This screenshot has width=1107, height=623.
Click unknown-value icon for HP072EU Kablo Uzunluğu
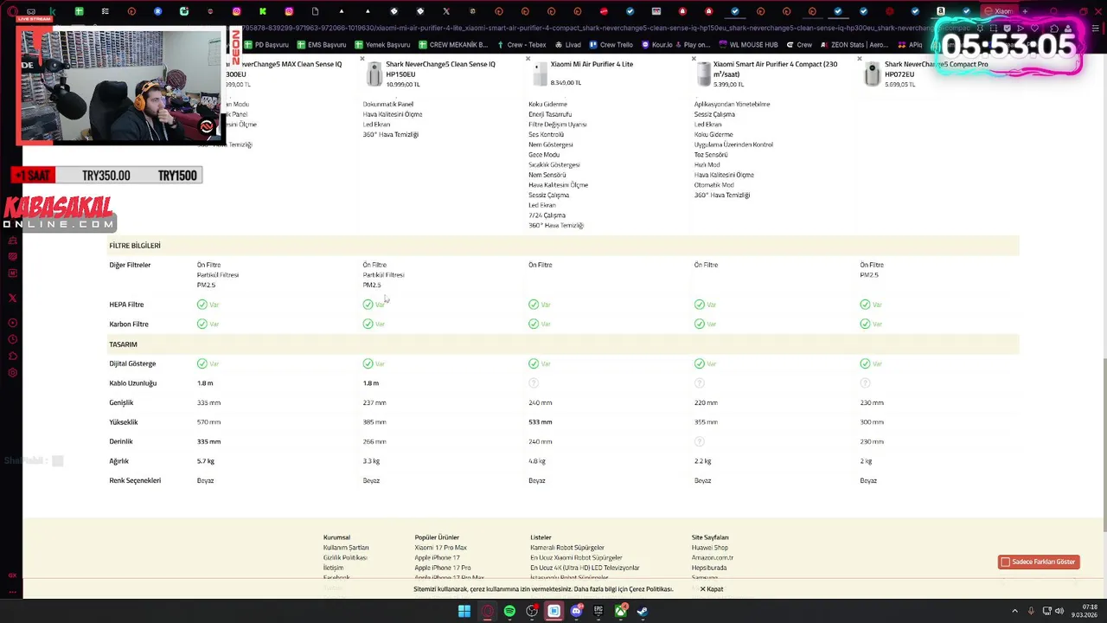pyautogui.click(x=865, y=383)
